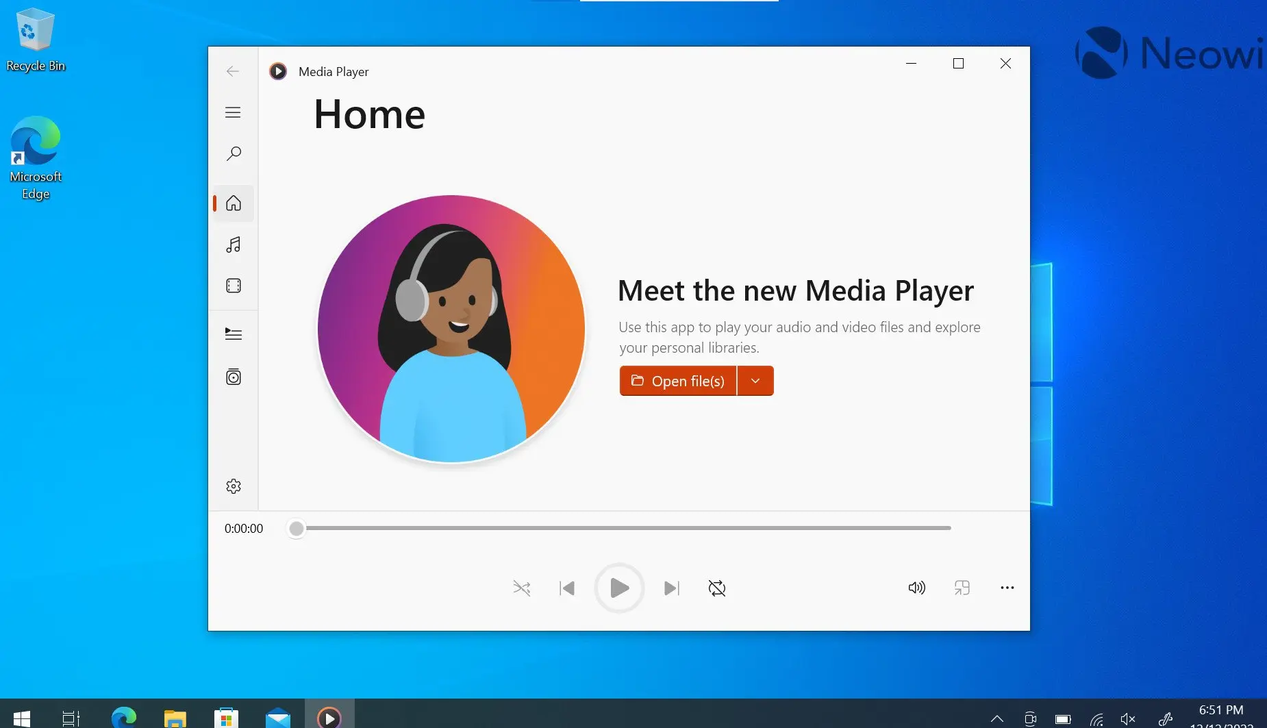This screenshot has height=728, width=1267.
Task: Close the Media Player window
Action: (1005, 63)
